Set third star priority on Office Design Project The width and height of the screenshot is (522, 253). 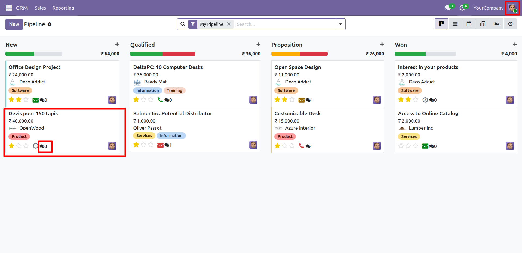coord(26,100)
